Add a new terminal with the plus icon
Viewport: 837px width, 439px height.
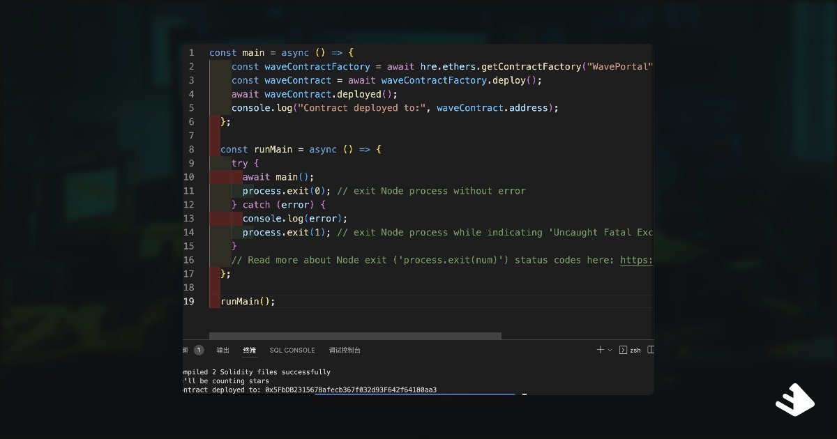(x=600, y=350)
